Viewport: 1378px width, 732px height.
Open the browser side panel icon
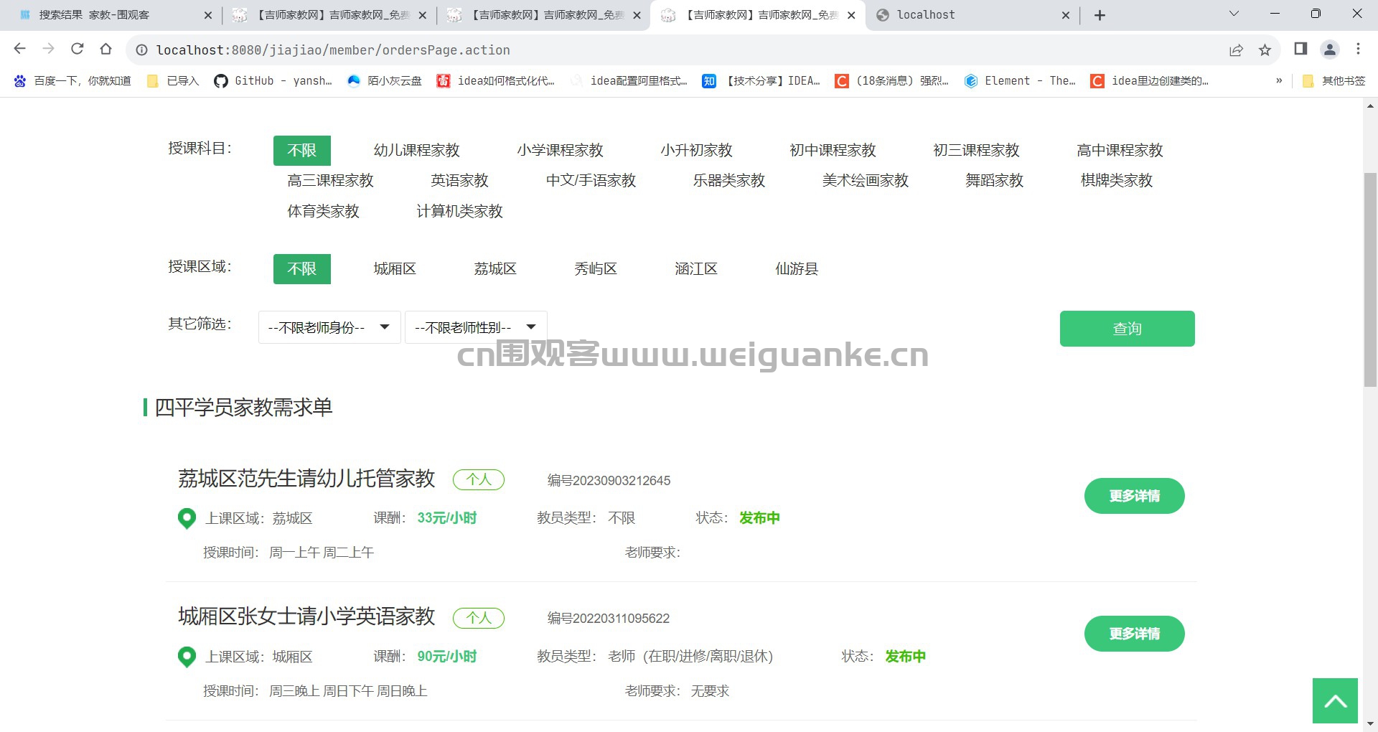click(1300, 49)
